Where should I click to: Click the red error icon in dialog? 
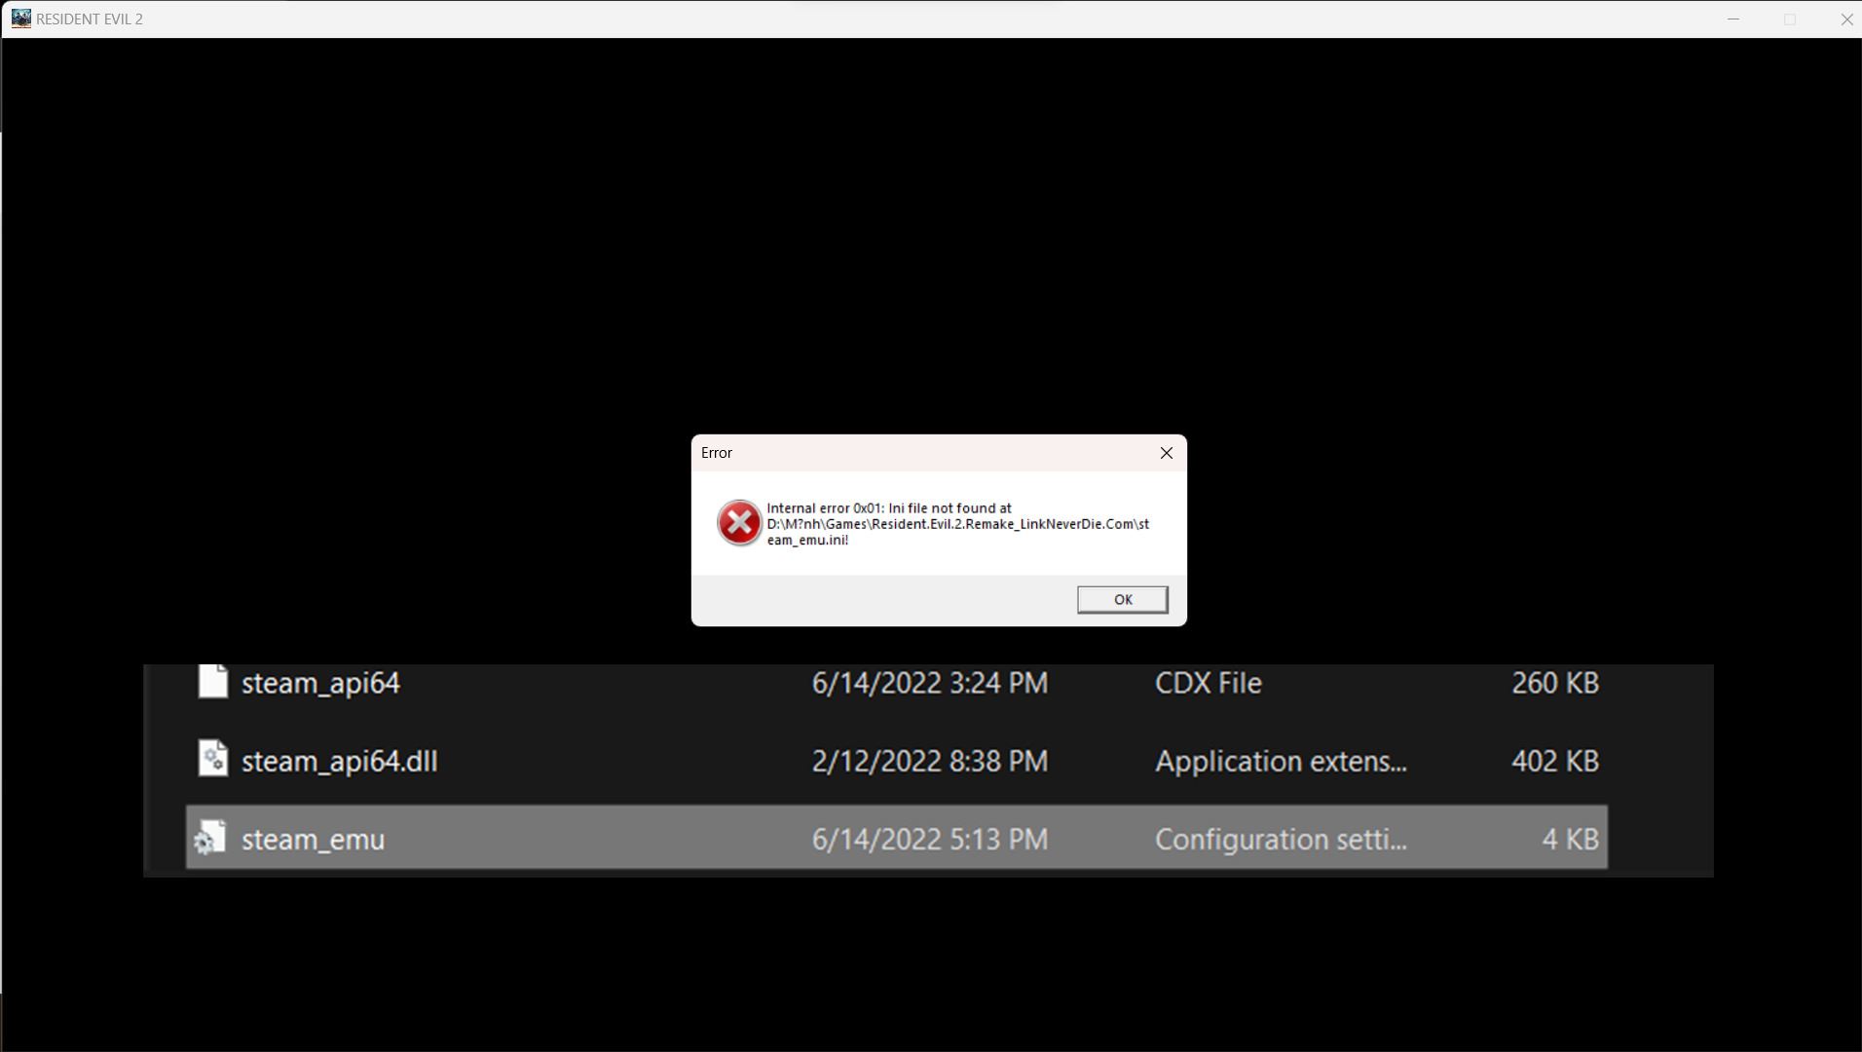coord(739,523)
